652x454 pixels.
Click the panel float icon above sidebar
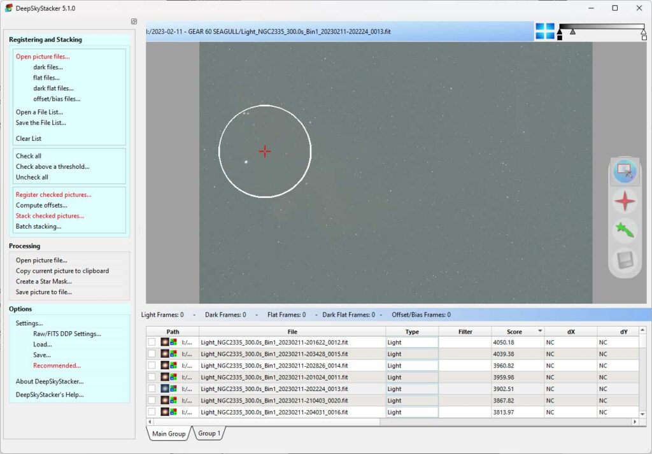(134, 22)
